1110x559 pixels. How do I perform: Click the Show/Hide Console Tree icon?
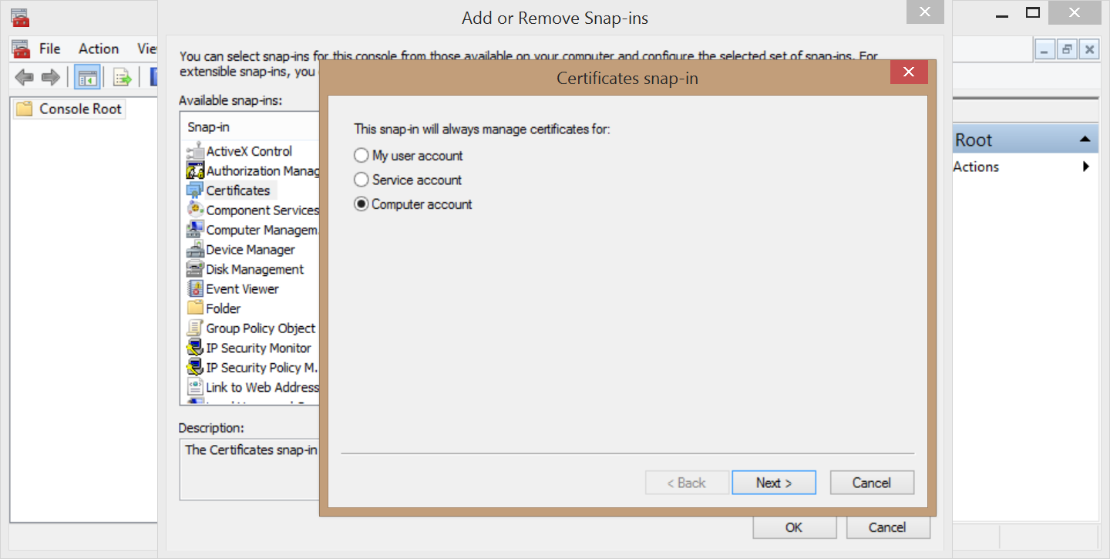(x=87, y=77)
